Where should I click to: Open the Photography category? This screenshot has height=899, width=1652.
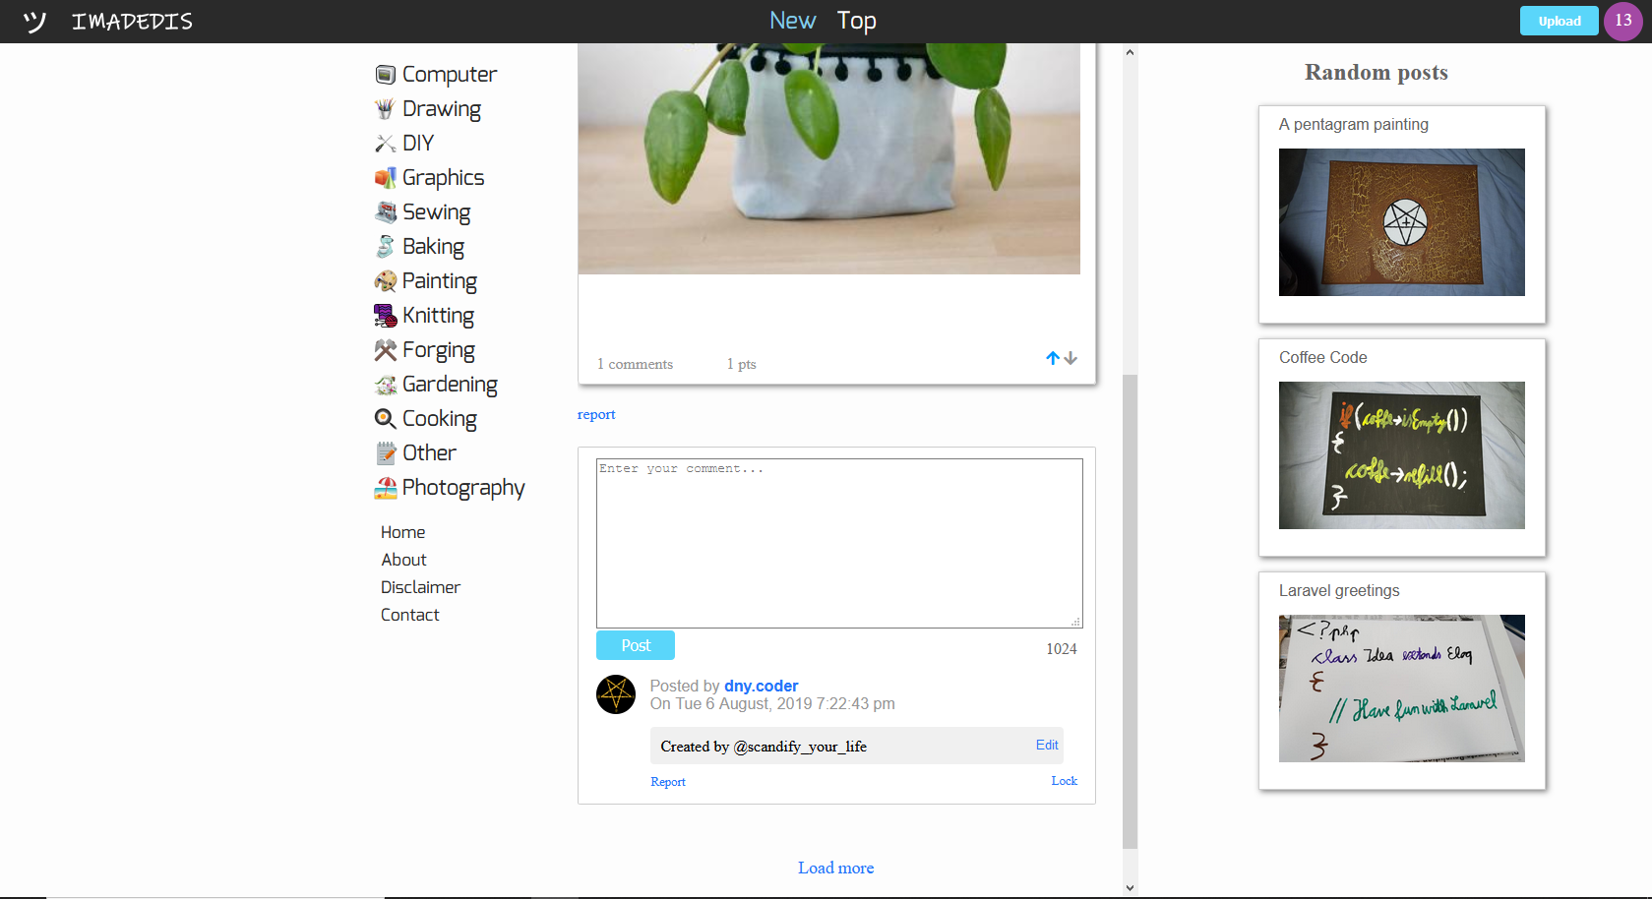point(464,488)
